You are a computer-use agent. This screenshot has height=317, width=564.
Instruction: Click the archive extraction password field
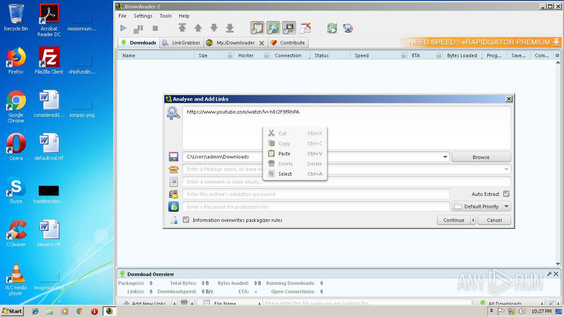pyautogui.click(x=316, y=194)
